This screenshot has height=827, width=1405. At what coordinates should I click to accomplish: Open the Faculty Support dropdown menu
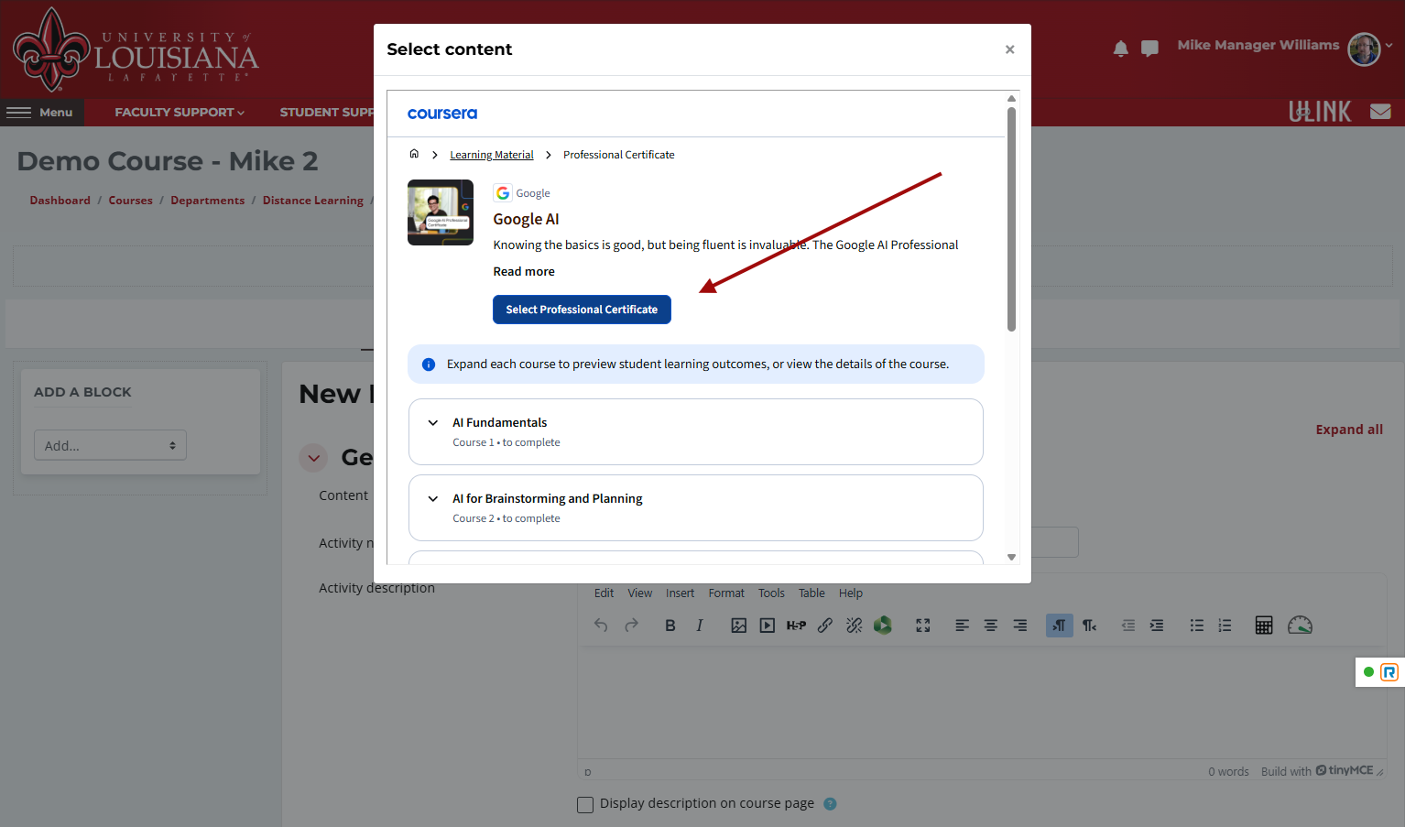(180, 113)
